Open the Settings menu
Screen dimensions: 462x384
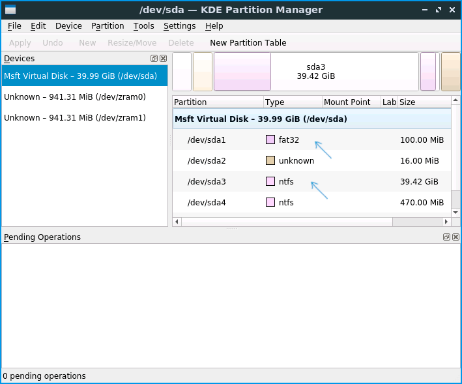coord(179,26)
